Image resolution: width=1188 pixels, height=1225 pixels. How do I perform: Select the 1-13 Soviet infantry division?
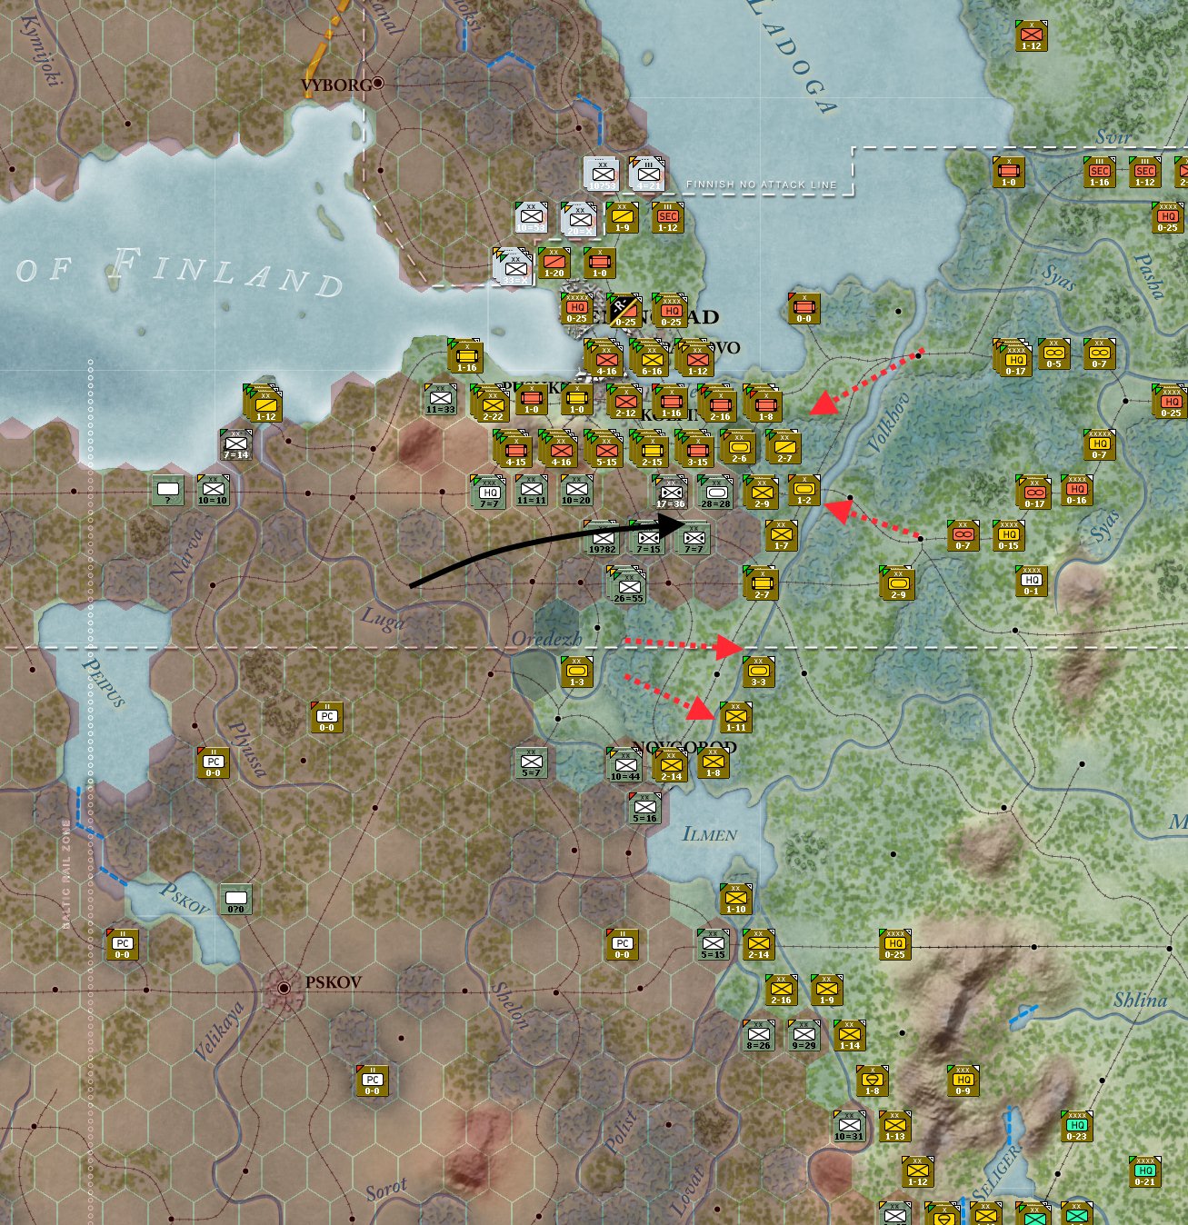point(895,1126)
